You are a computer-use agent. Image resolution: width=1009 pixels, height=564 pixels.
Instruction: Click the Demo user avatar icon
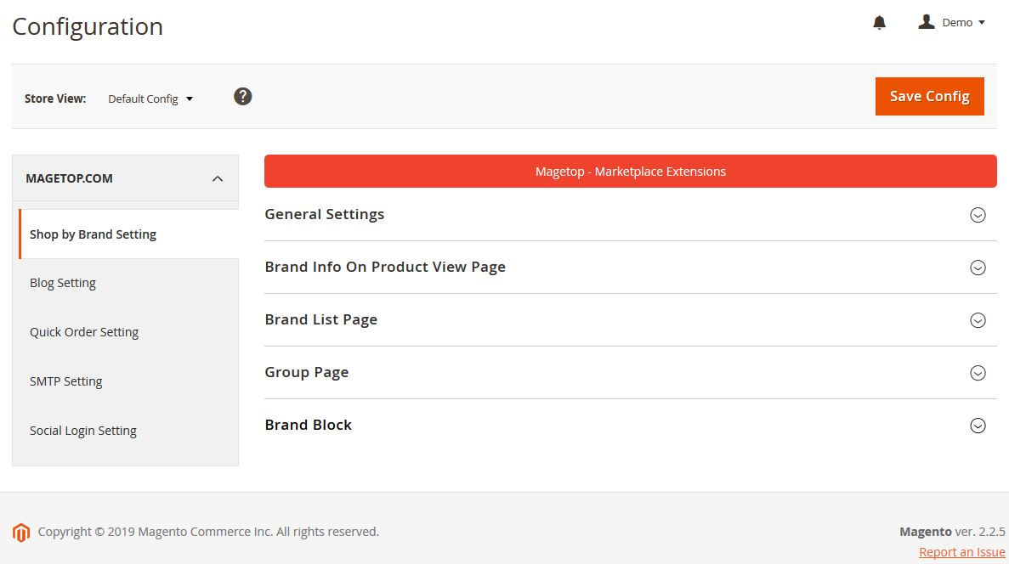927,22
